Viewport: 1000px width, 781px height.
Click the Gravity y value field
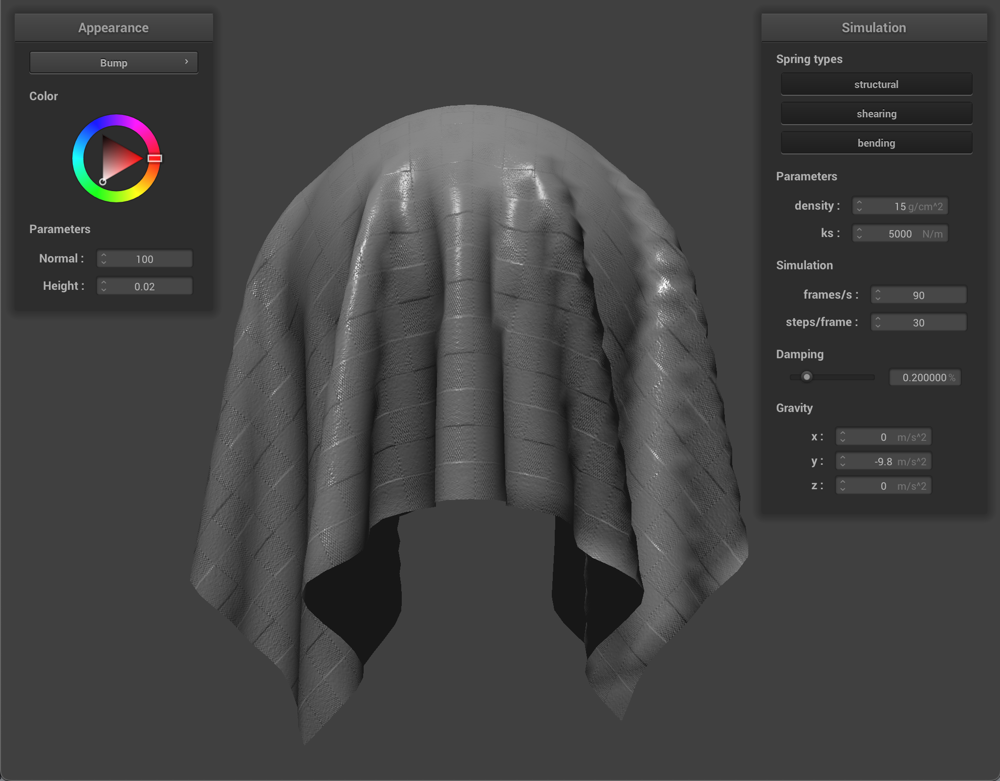pos(884,461)
